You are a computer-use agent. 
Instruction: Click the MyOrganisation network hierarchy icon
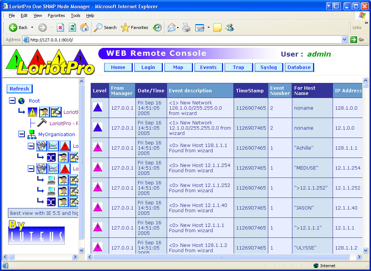click(32, 135)
